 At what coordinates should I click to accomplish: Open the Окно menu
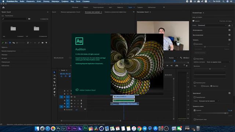coord(78,1)
